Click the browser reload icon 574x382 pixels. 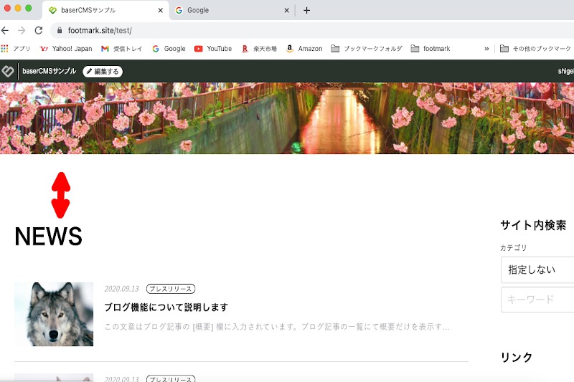click(39, 31)
